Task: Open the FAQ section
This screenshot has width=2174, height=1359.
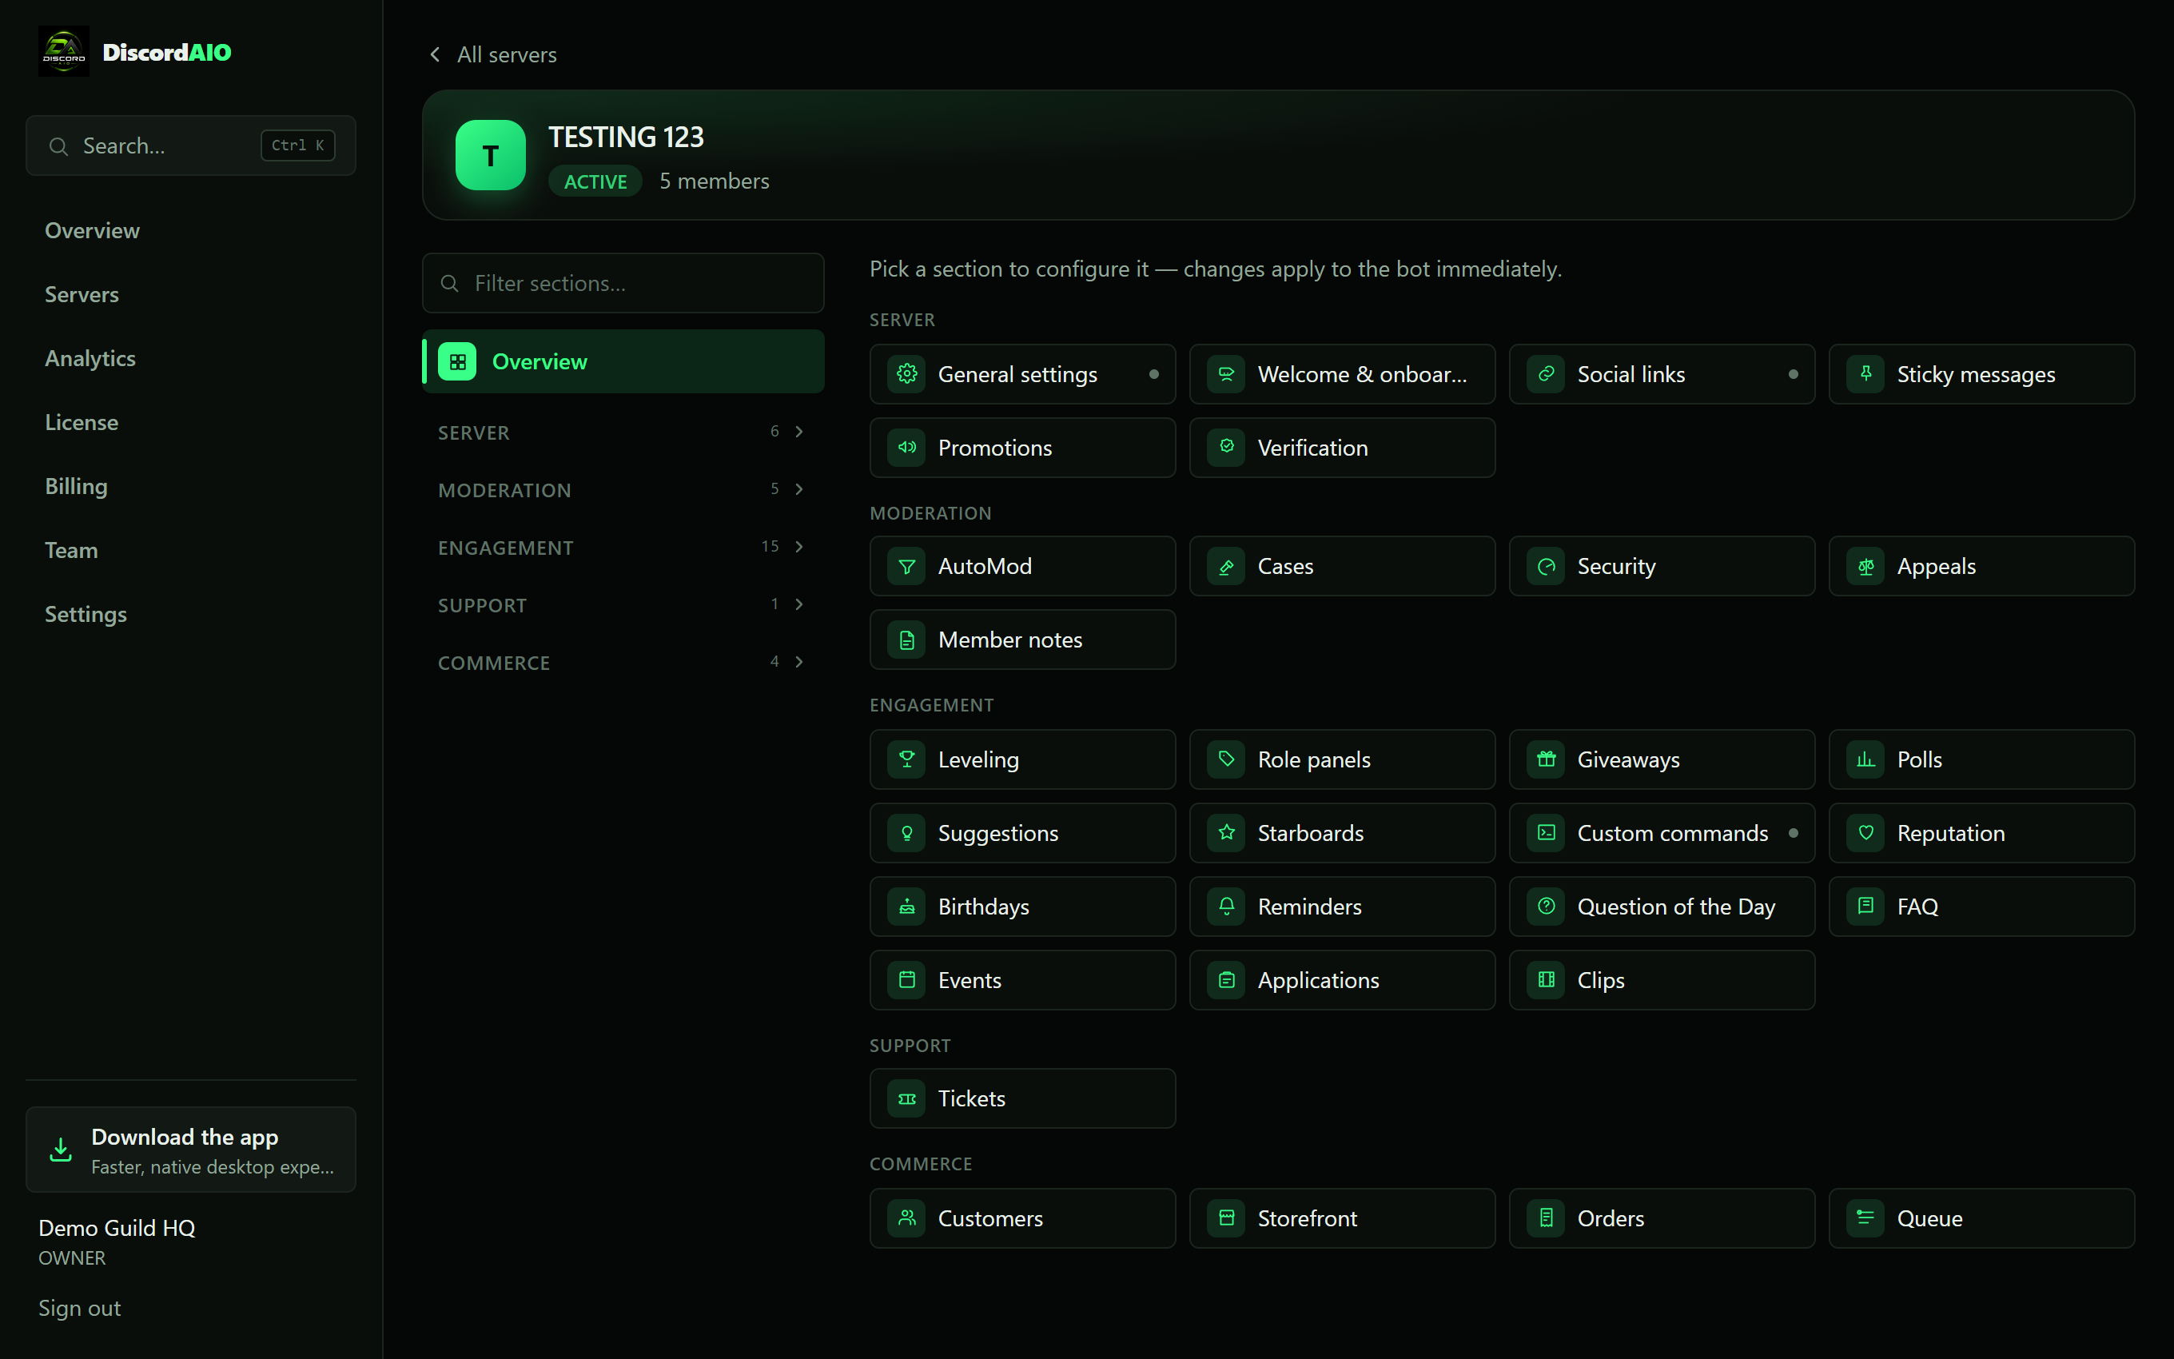Action: click(1981, 907)
